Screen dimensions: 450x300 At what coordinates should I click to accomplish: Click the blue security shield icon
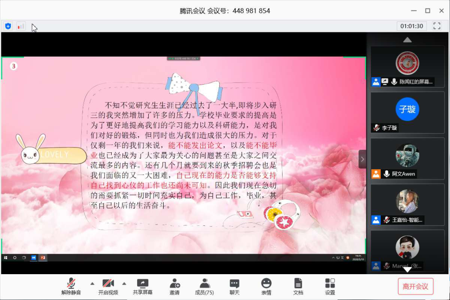(x=8, y=26)
